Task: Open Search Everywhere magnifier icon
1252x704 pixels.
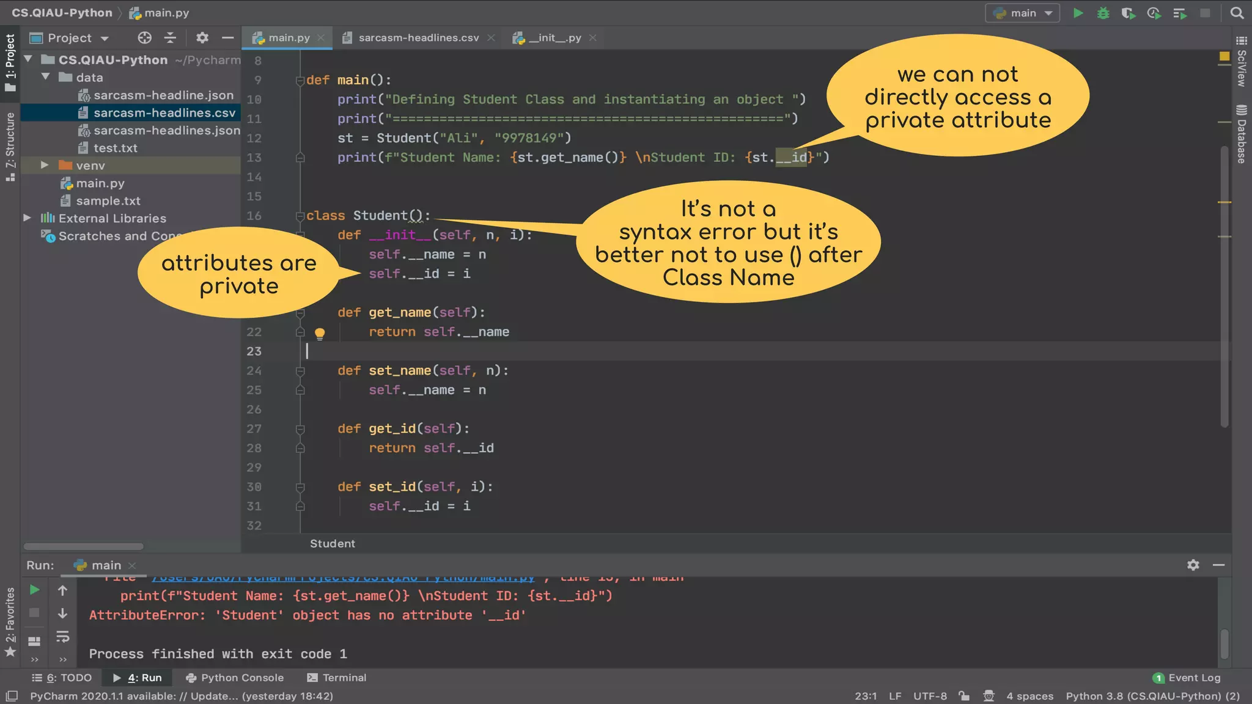Action: coord(1237,13)
